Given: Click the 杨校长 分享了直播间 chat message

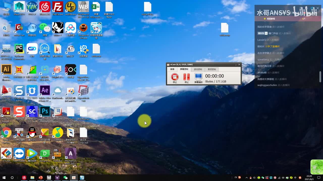Looking at the screenshot, I should click(x=268, y=47).
